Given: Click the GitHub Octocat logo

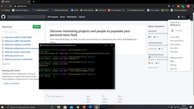Looking at the screenshot, I should pyautogui.click(x=3, y=17).
